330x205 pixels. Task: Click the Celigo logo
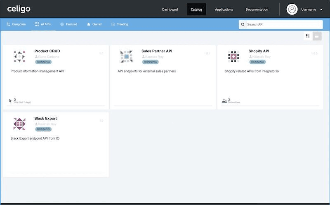(x=19, y=9)
